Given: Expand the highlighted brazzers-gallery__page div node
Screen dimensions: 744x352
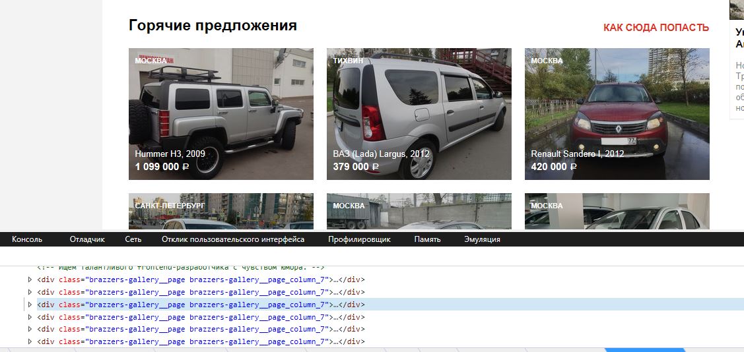Looking at the screenshot, I should click(x=30, y=305).
